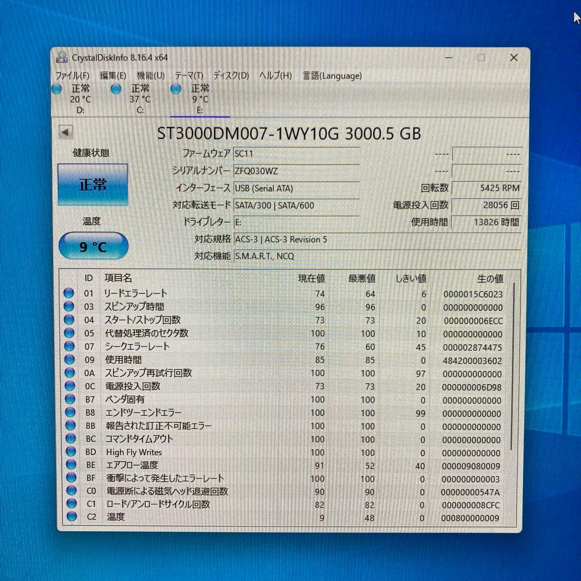The image size is (581, 581).
Task: Click the 対応規格 field ACS-3 Revision 5
Action: point(377,239)
